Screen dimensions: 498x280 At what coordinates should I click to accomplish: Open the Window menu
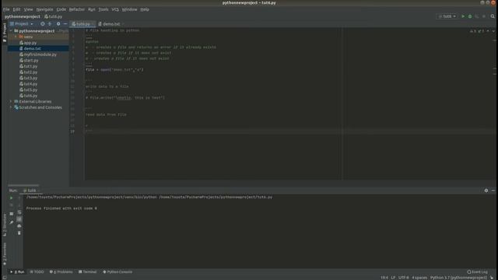click(x=130, y=9)
